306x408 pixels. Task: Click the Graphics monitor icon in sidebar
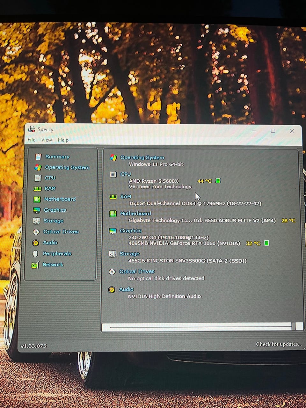(x=37, y=210)
